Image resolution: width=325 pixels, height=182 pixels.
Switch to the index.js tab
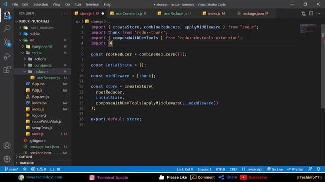click(216, 14)
